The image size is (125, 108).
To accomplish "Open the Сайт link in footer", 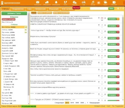I will [108, 106].
